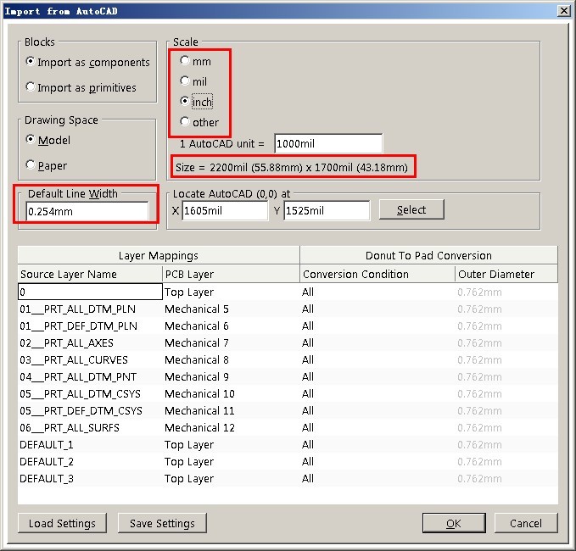Screen dimensions: 576x551
Task: Click Top Layer cell for DEFAULT_3
Action: click(x=231, y=479)
